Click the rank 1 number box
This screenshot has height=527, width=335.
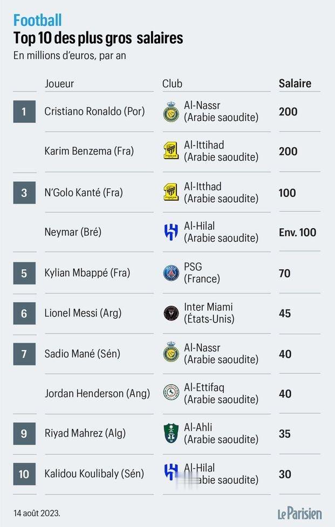pos(24,112)
